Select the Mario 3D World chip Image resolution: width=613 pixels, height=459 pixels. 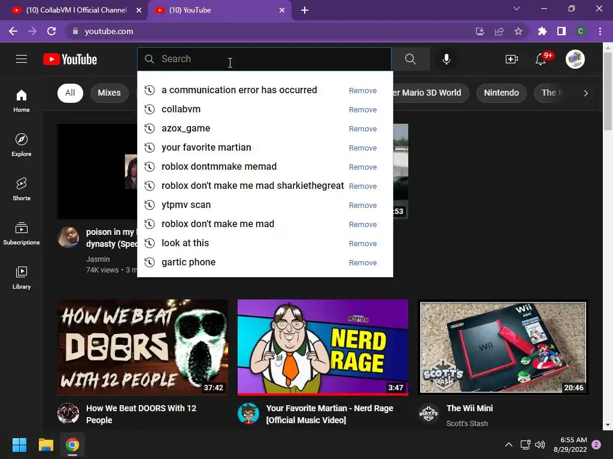click(x=430, y=93)
